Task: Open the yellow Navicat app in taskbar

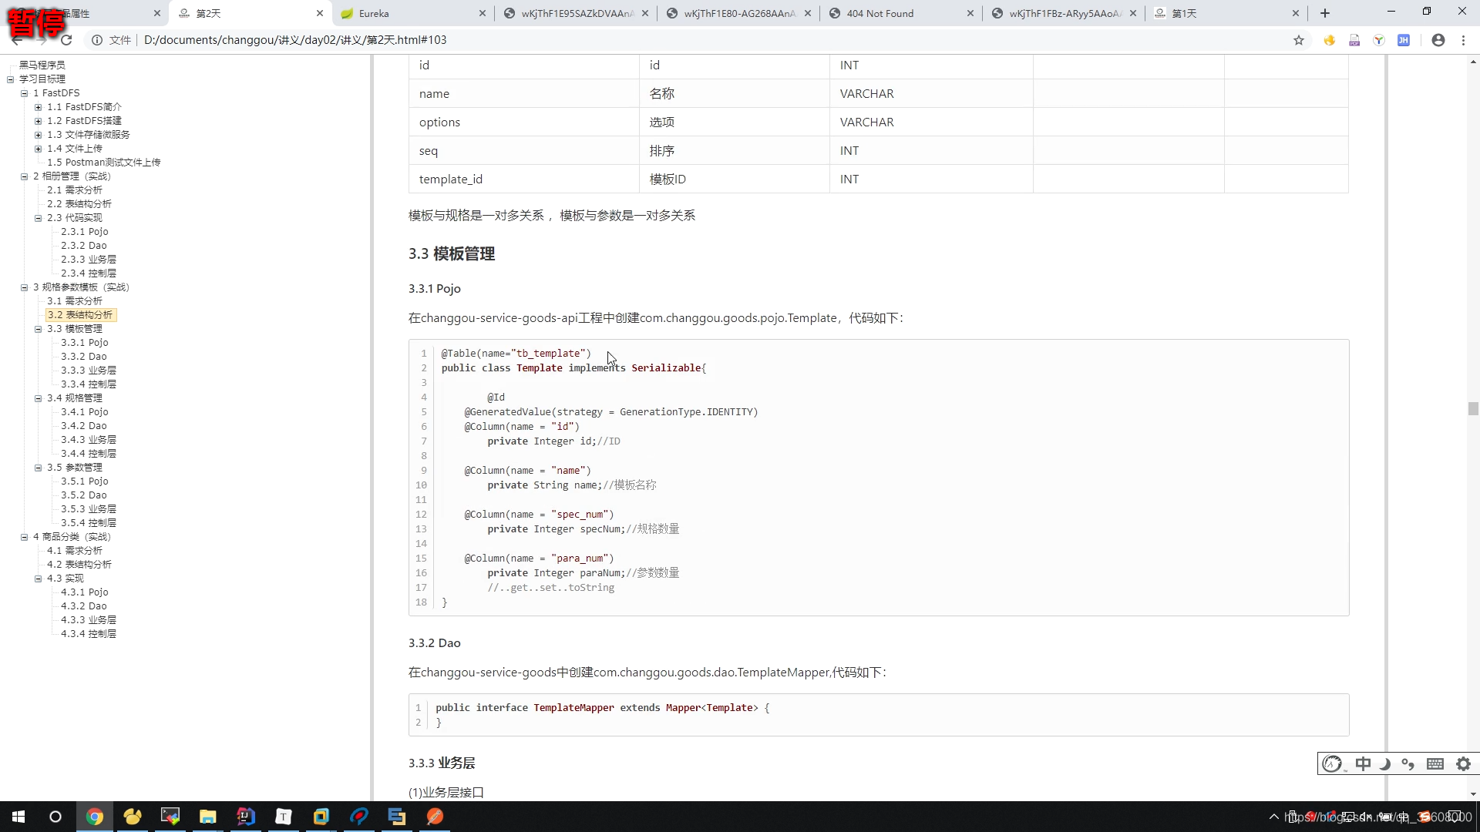Action: (x=132, y=817)
